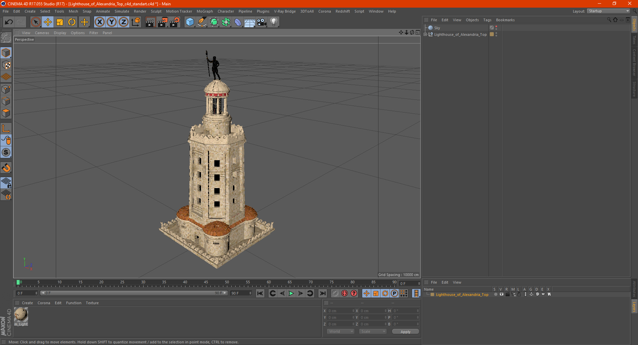Open viewport Display menu
Screen dimensions: 638x345
60,33
